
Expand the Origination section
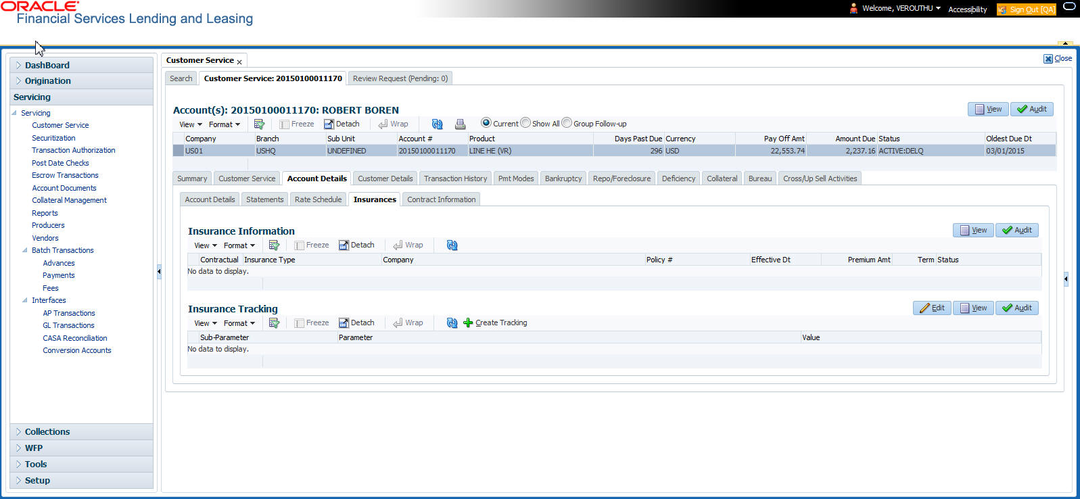[81, 80]
